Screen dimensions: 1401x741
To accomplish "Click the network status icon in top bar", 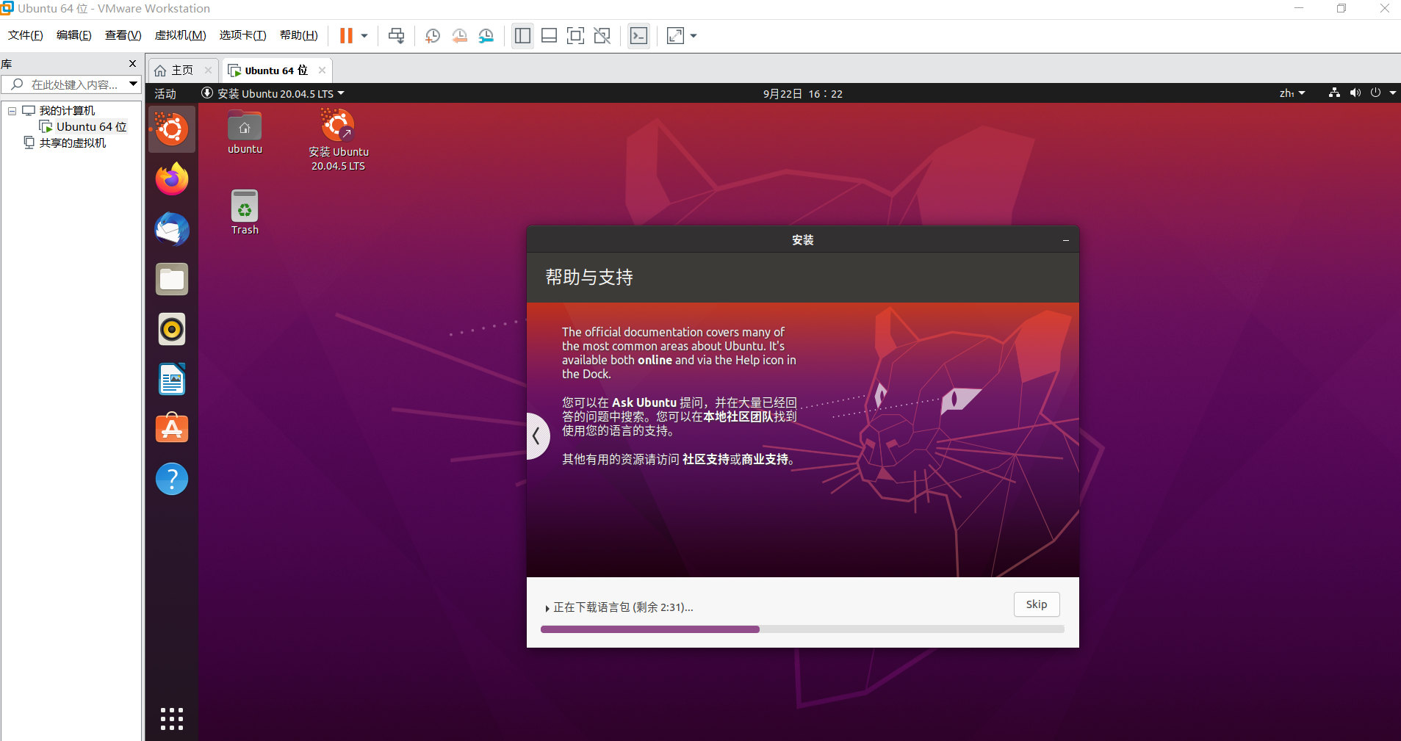I will 1334,93.
